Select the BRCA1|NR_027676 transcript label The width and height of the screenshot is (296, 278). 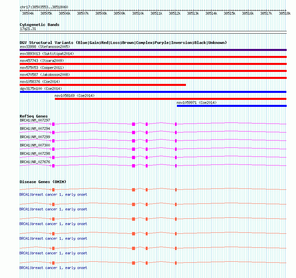click(35, 162)
